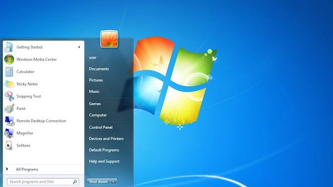Image resolution: width=333 pixels, height=187 pixels.
Task: Click the Snipping Tool scissors icon
Action: [10, 96]
